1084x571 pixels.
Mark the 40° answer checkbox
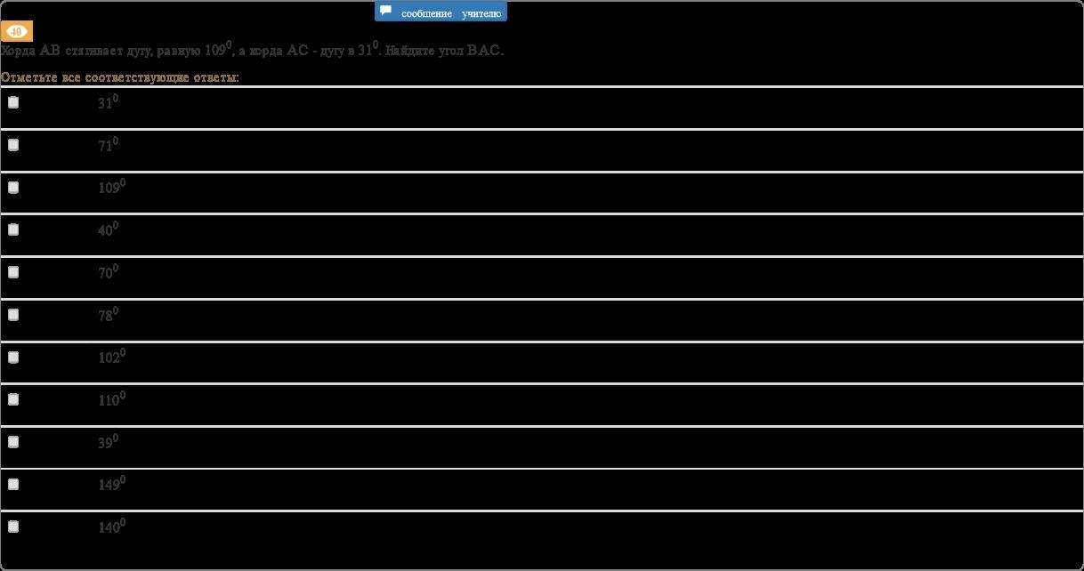[13, 229]
